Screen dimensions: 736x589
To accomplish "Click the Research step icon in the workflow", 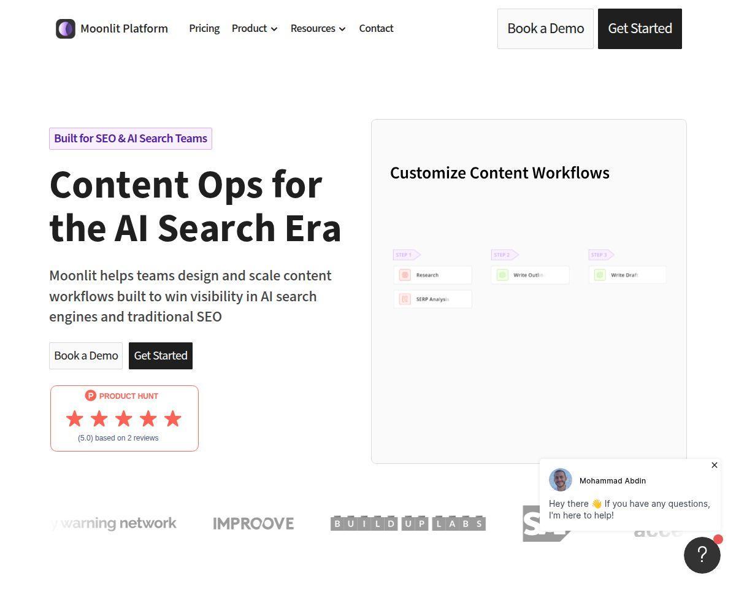I will pyautogui.click(x=405, y=275).
